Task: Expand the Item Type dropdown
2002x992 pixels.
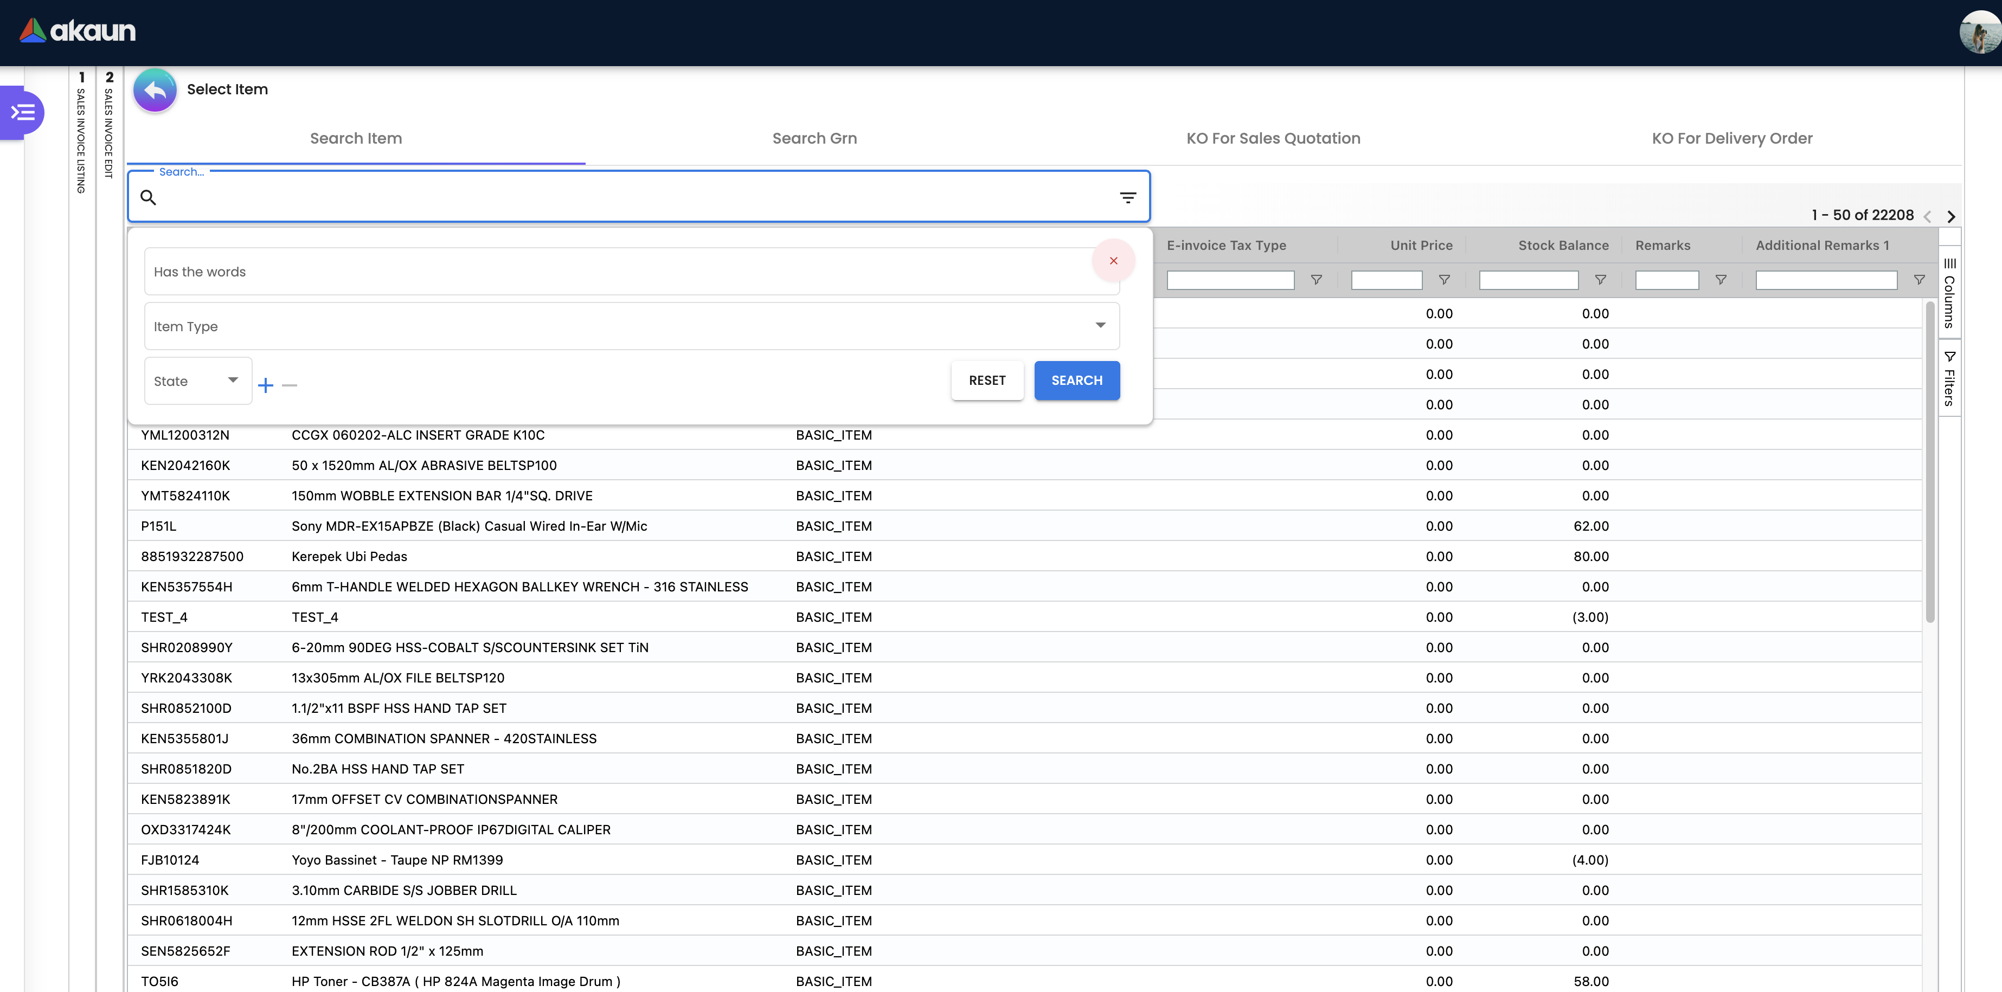Action: pos(632,326)
